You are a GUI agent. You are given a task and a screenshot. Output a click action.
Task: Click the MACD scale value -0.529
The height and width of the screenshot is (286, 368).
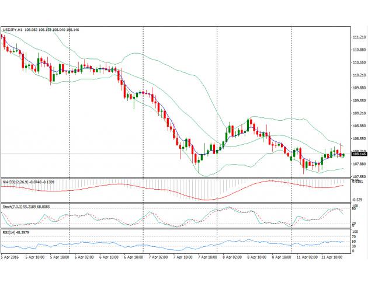[357, 200]
